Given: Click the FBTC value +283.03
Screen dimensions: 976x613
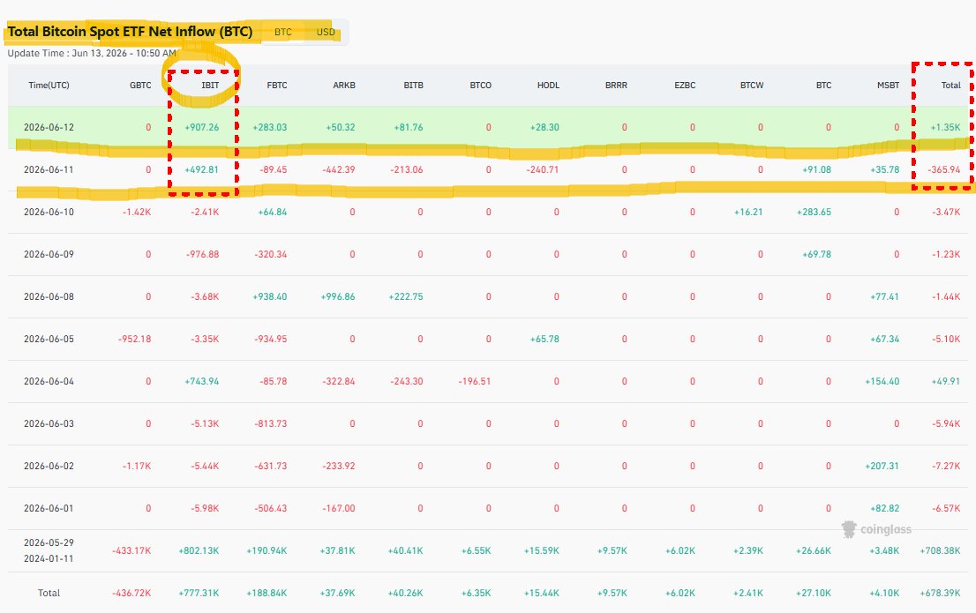Looking at the screenshot, I should point(269,128).
